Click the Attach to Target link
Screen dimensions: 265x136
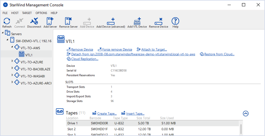[x=154, y=49]
